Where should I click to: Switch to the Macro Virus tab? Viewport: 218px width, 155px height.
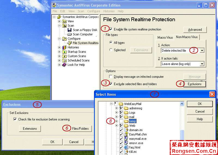tap(165, 38)
